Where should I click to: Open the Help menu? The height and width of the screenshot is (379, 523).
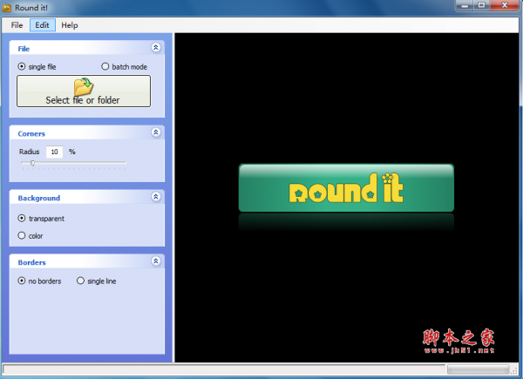click(70, 25)
